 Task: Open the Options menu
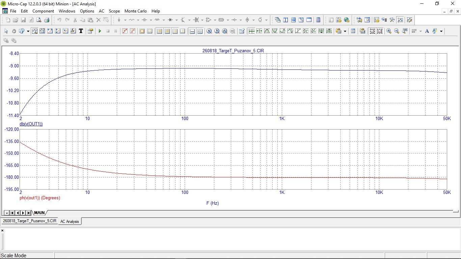tap(87, 11)
